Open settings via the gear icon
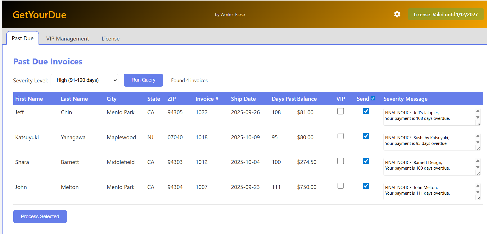 click(397, 14)
